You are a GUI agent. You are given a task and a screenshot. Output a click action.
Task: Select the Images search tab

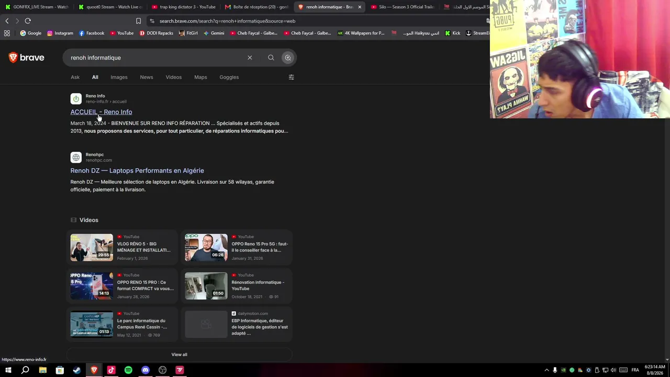(119, 77)
